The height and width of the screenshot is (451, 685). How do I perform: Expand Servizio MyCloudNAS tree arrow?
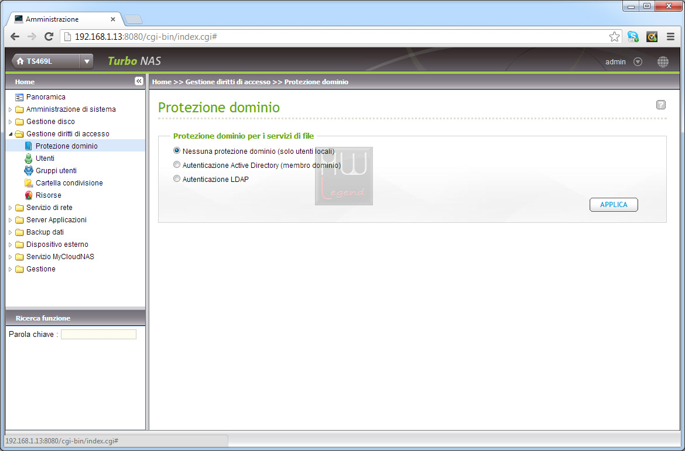[x=11, y=257]
